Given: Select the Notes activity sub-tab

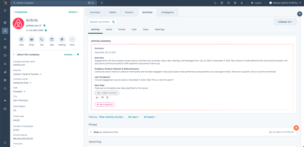Looking at the screenshot, I should pos(109,30).
